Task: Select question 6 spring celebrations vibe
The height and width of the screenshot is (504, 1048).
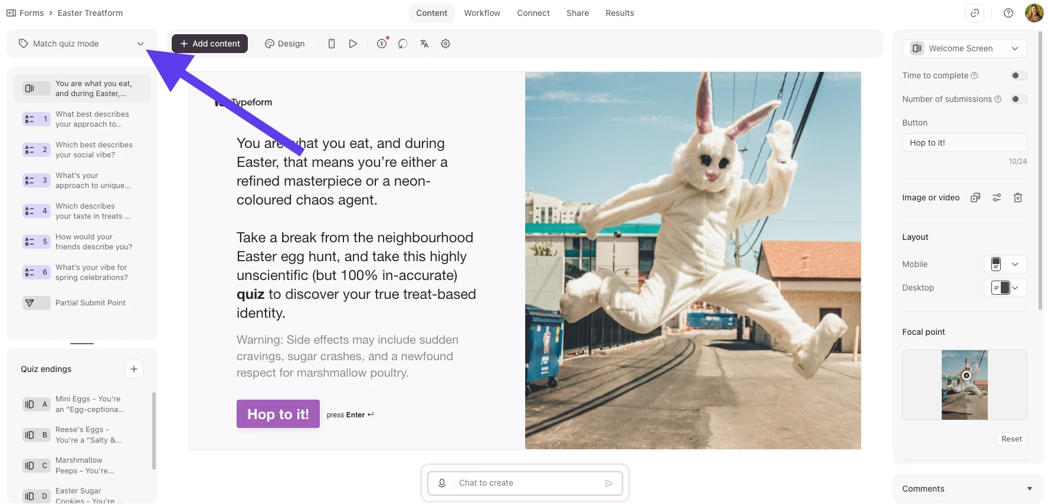Action: (x=82, y=272)
